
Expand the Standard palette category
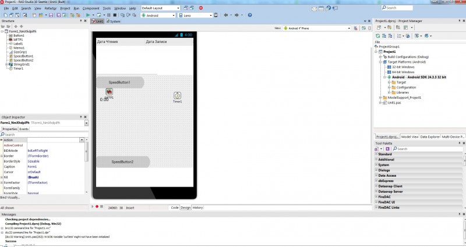tap(376, 154)
